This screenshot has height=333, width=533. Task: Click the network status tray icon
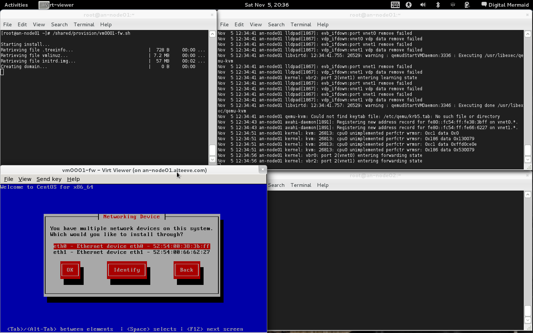pos(453,5)
